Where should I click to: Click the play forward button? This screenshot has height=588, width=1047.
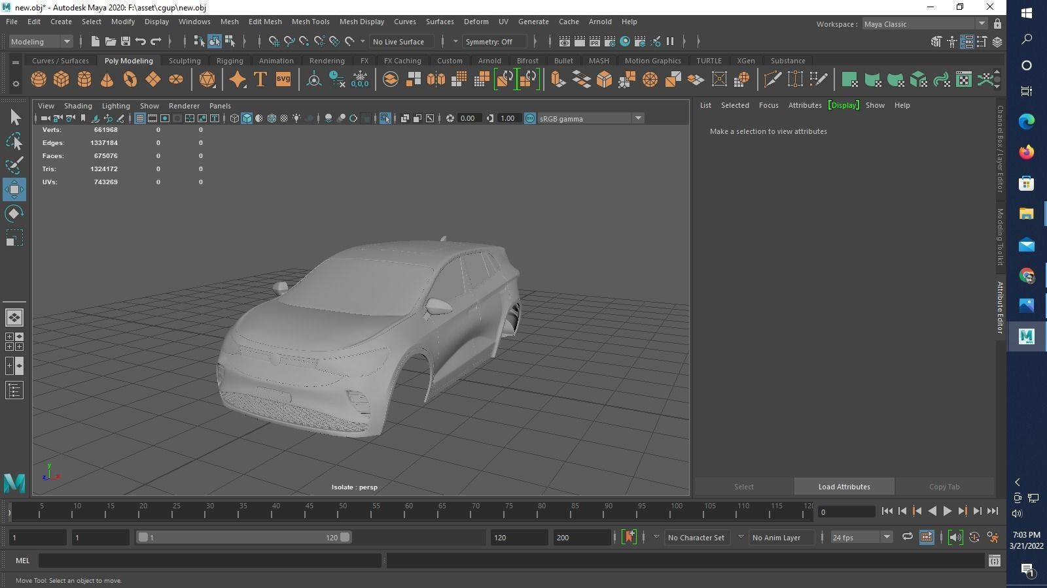[x=947, y=512]
